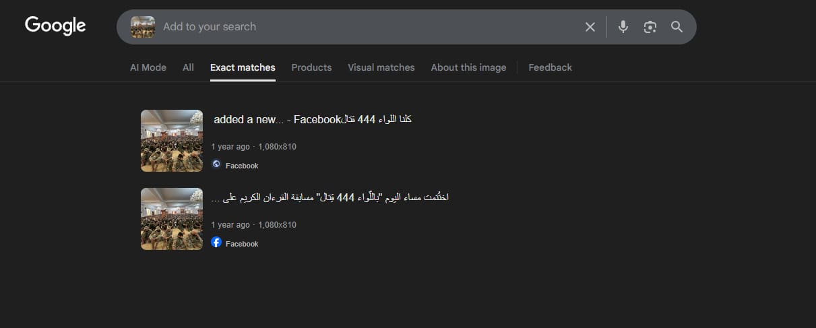
Task: Click the first result's image thumbnail
Action: coord(172,141)
